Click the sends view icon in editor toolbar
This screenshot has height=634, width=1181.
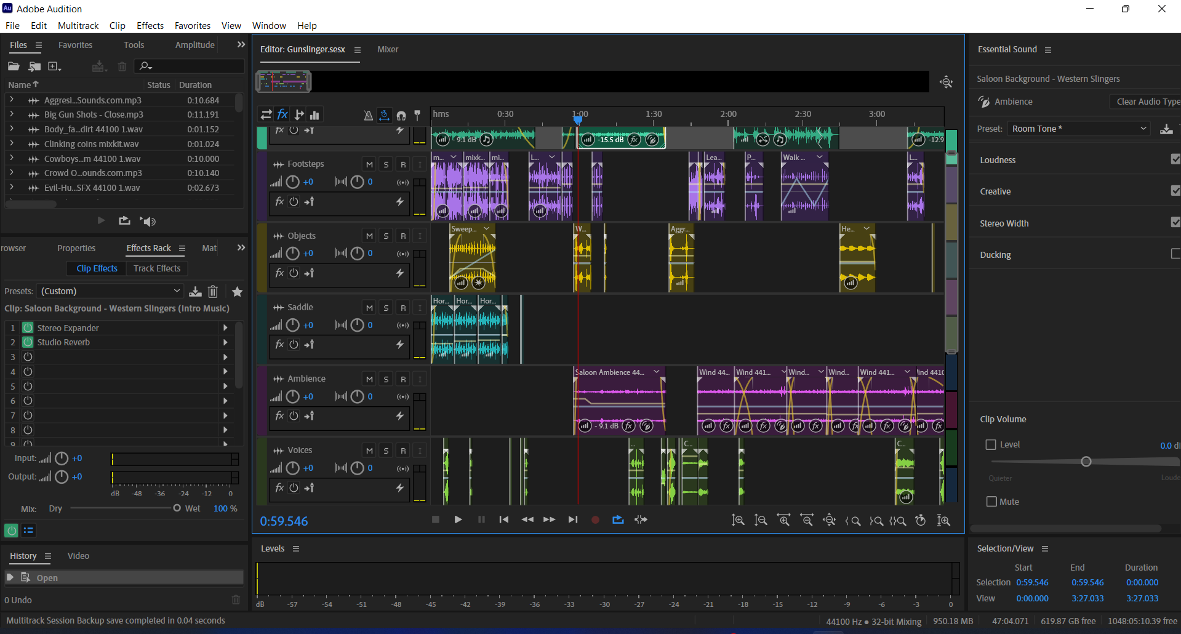(x=298, y=114)
